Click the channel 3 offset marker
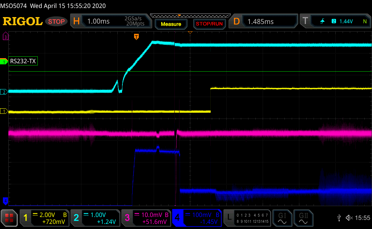Screen dimensions: 372x229 click(x=5, y=36)
